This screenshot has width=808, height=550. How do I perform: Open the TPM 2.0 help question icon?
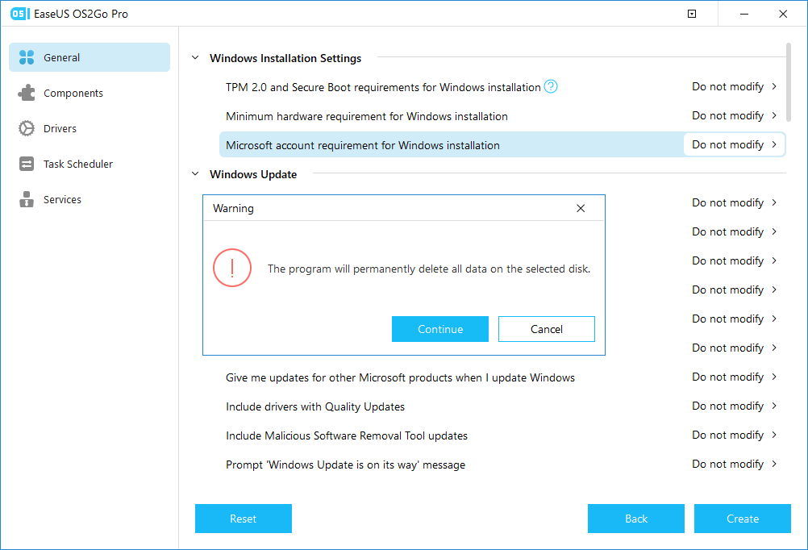point(550,86)
